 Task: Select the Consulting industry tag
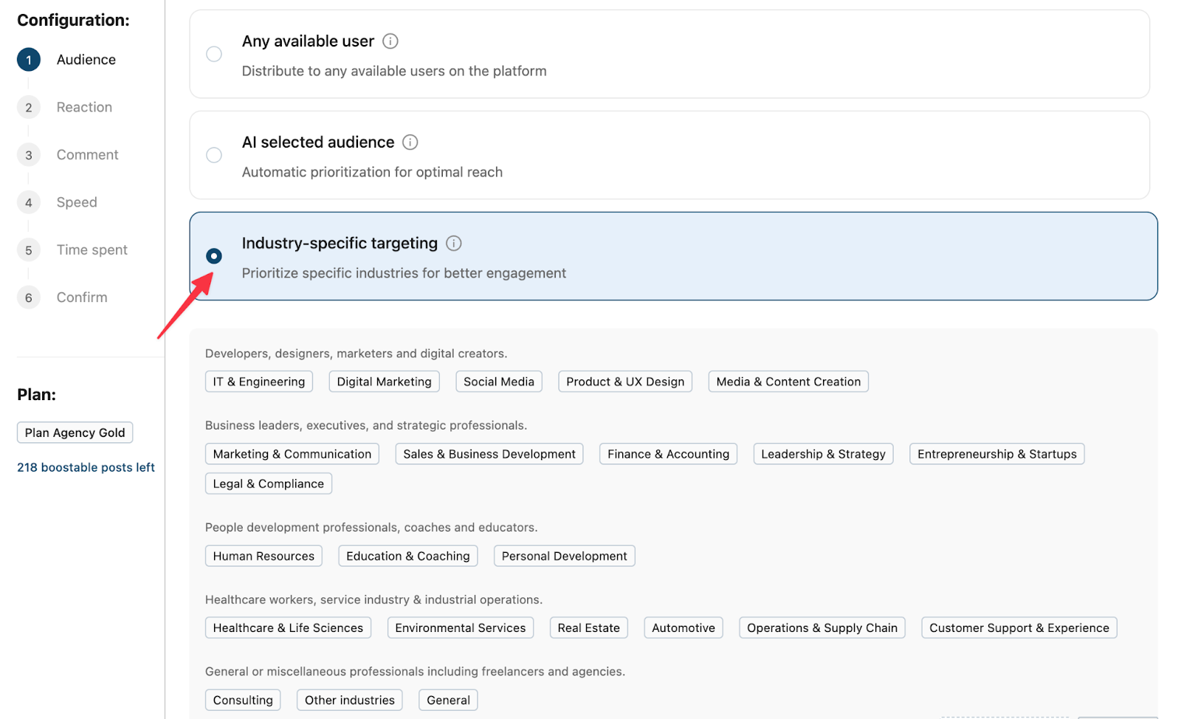242,699
